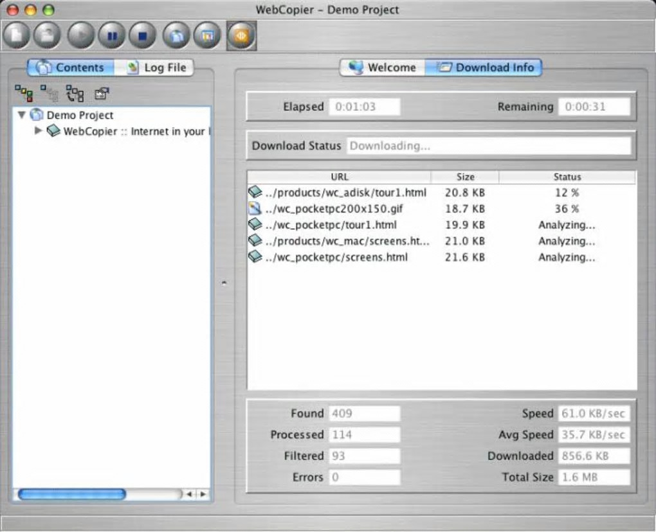Click the project contents toolbar button
Screen dimensions: 656x532
[x=176, y=36]
